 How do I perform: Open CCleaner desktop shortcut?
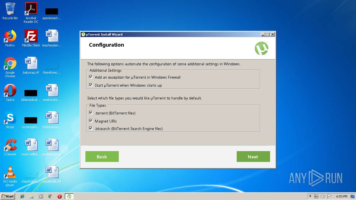tap(10, 147)
